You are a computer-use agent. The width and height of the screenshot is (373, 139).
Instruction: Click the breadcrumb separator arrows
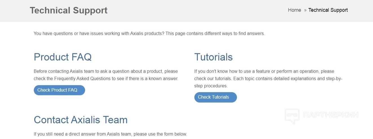[x=305, y=10]
